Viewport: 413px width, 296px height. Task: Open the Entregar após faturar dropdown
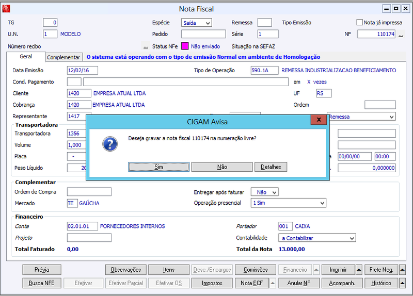[x=264, y=192]
